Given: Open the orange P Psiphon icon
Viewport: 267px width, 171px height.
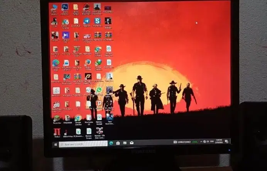Looking at the screenshot, I should (99, 105).
